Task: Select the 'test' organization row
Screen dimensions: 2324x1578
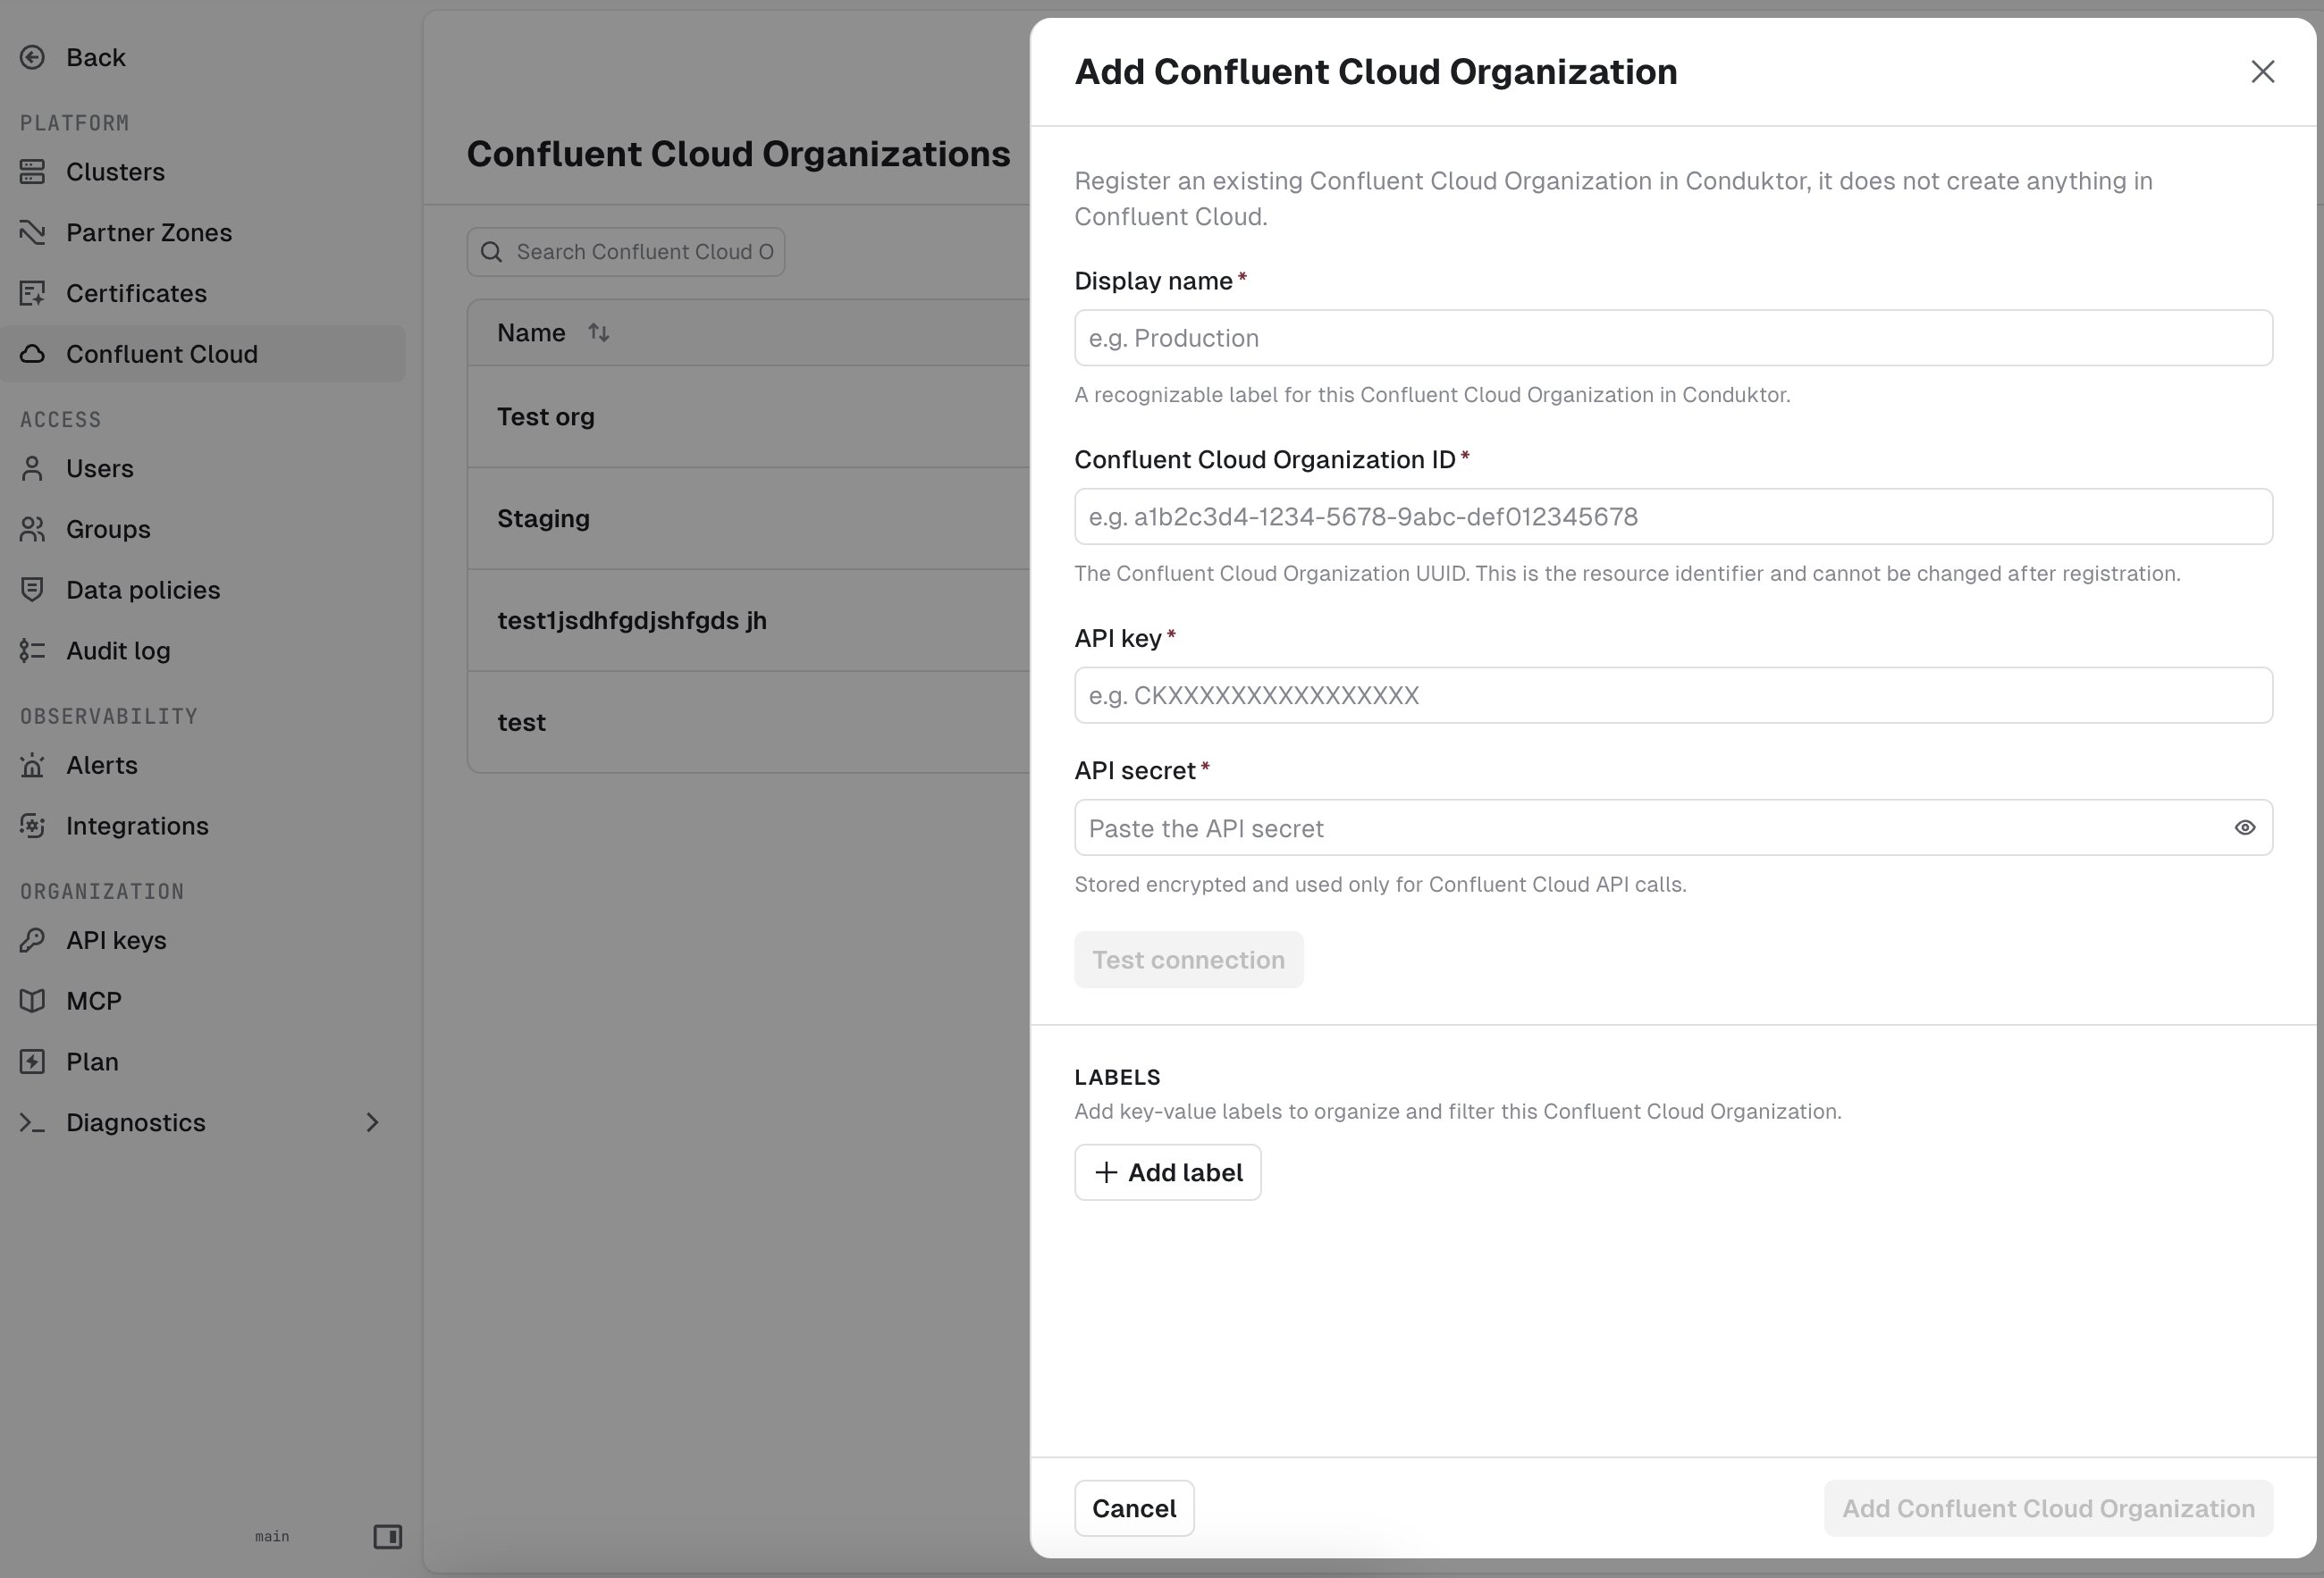Action: click(x=749, y=723)
